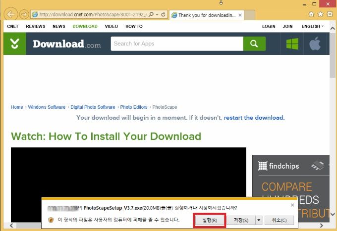This screenshot has width=337, height=231.
Task: Open Digital Photo Software breadcrumb
Action: pyautogui.click(x=93, y=107)
